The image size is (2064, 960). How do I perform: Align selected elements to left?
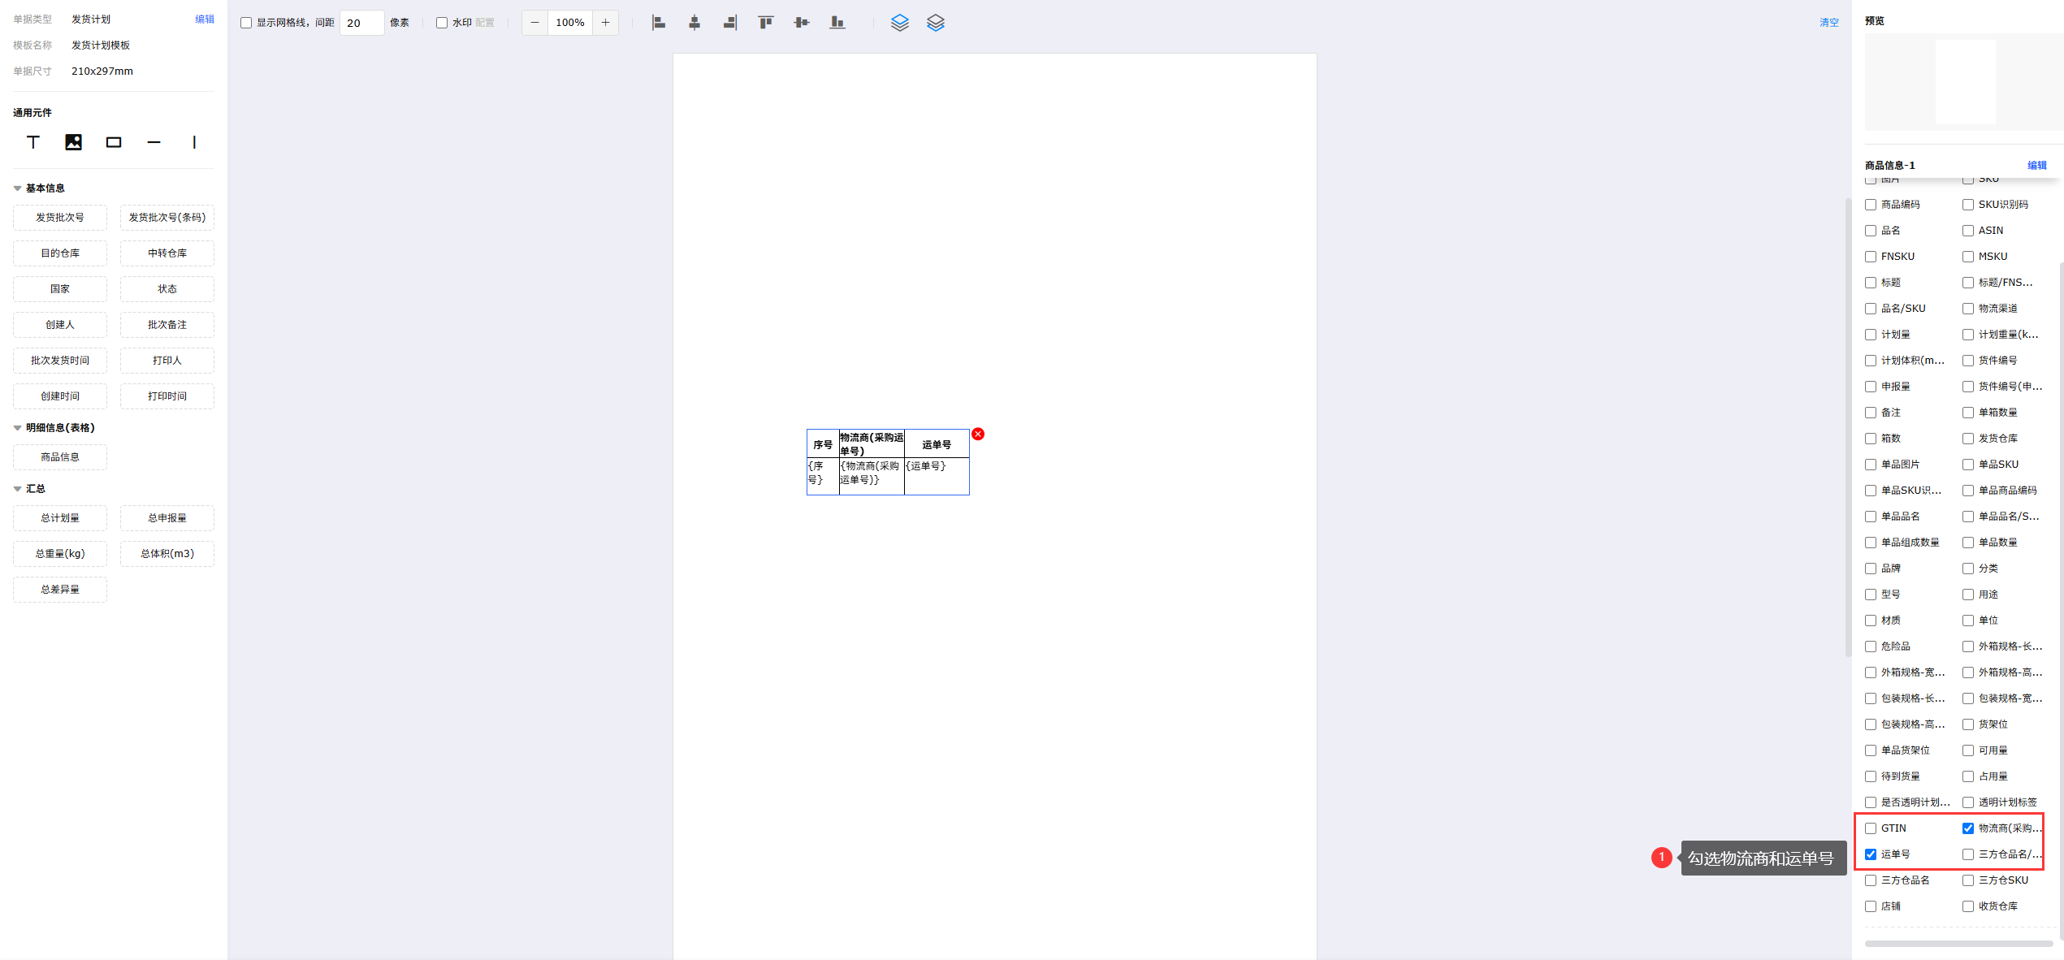(659, 23)
